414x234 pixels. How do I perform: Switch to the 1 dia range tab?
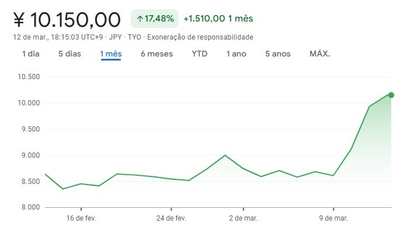(x=31, y=54)
